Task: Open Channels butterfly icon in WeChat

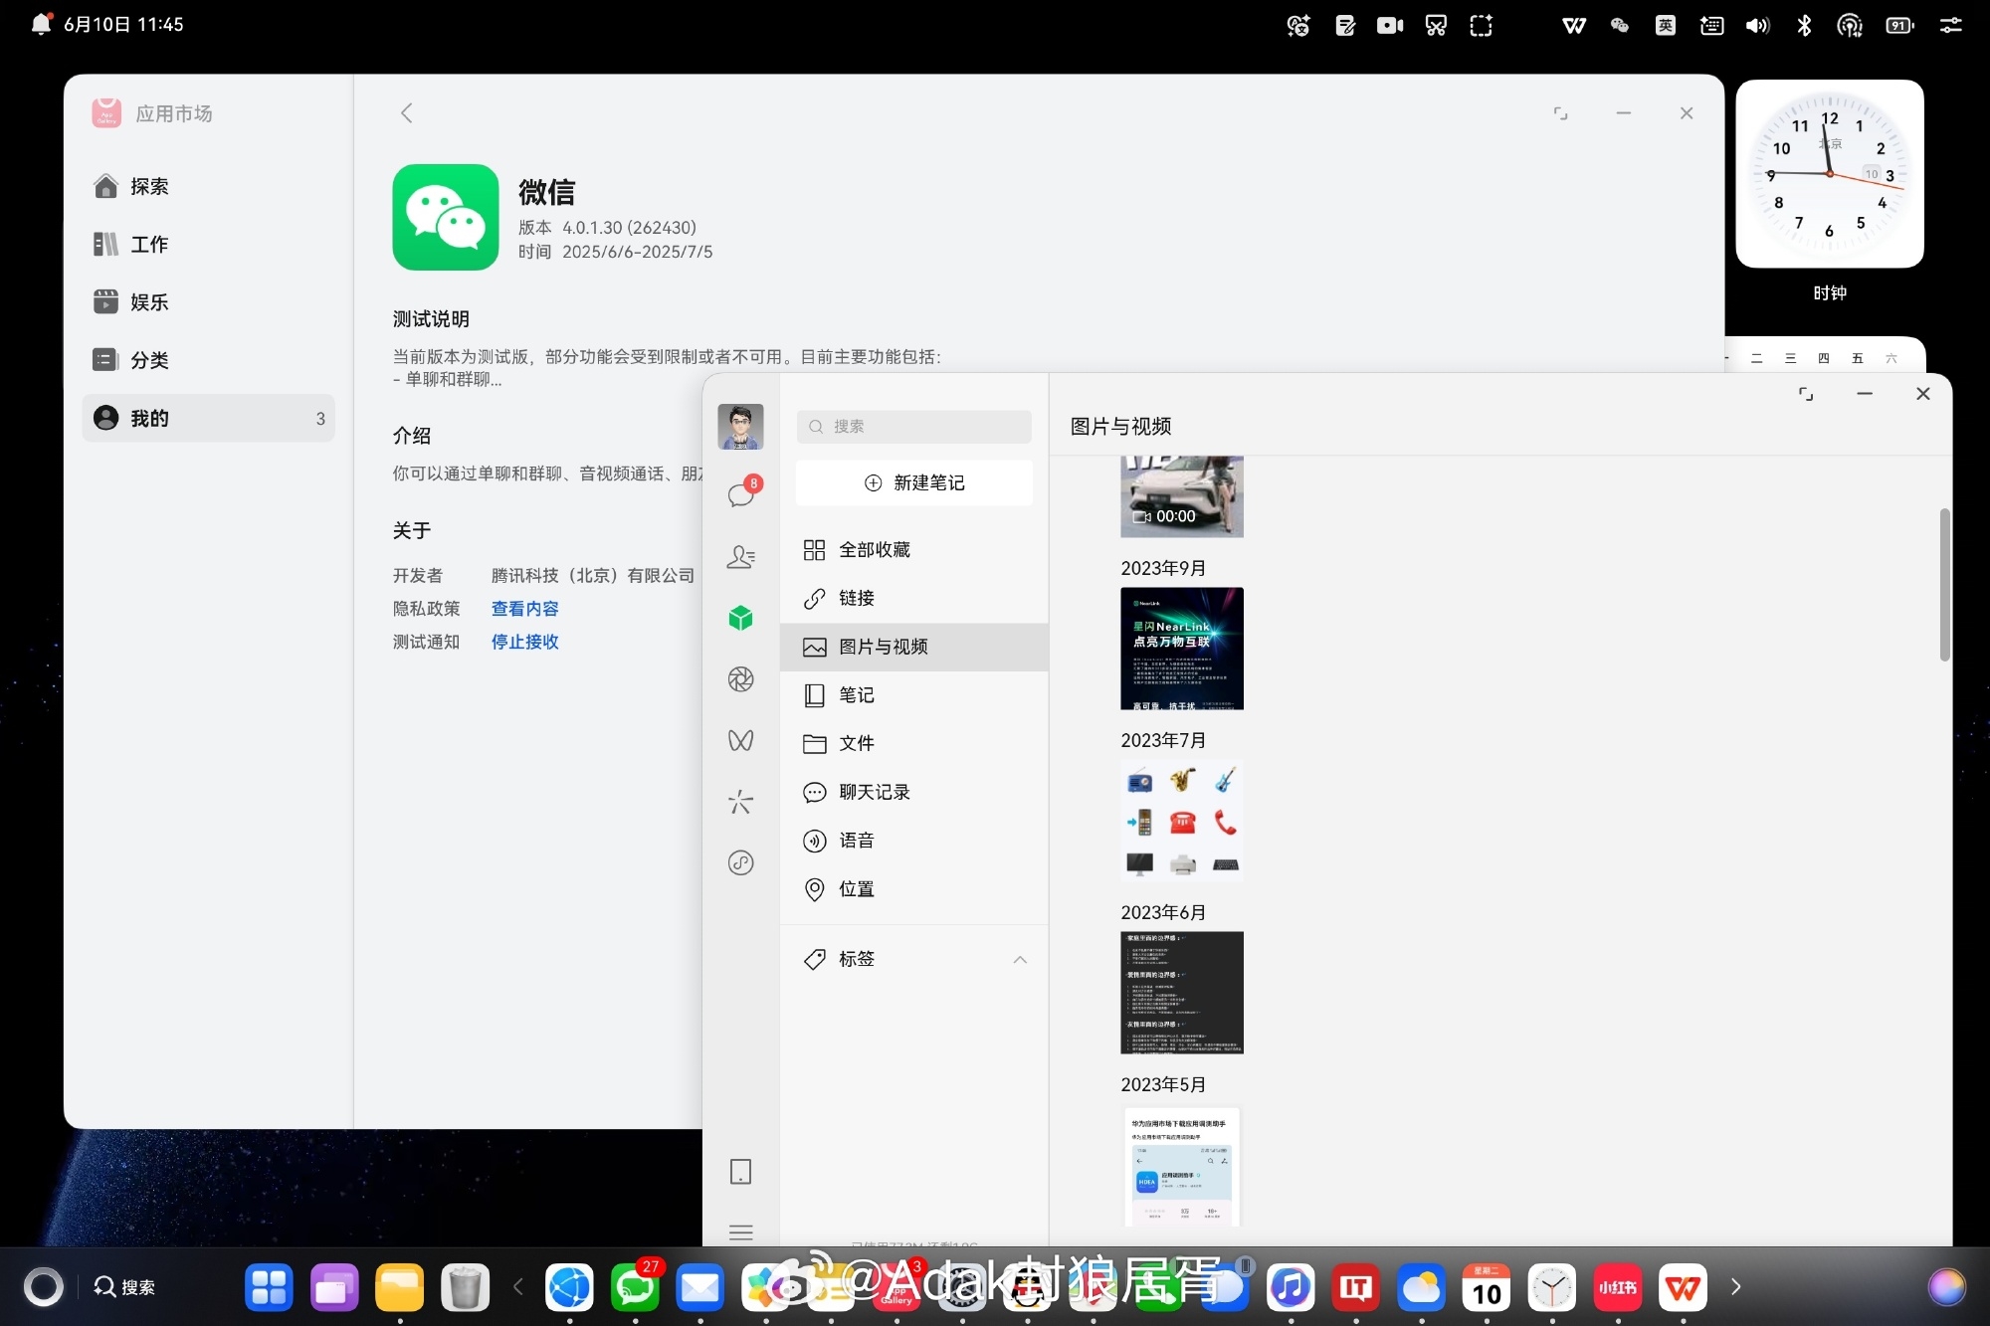Action: pos(740,740)
